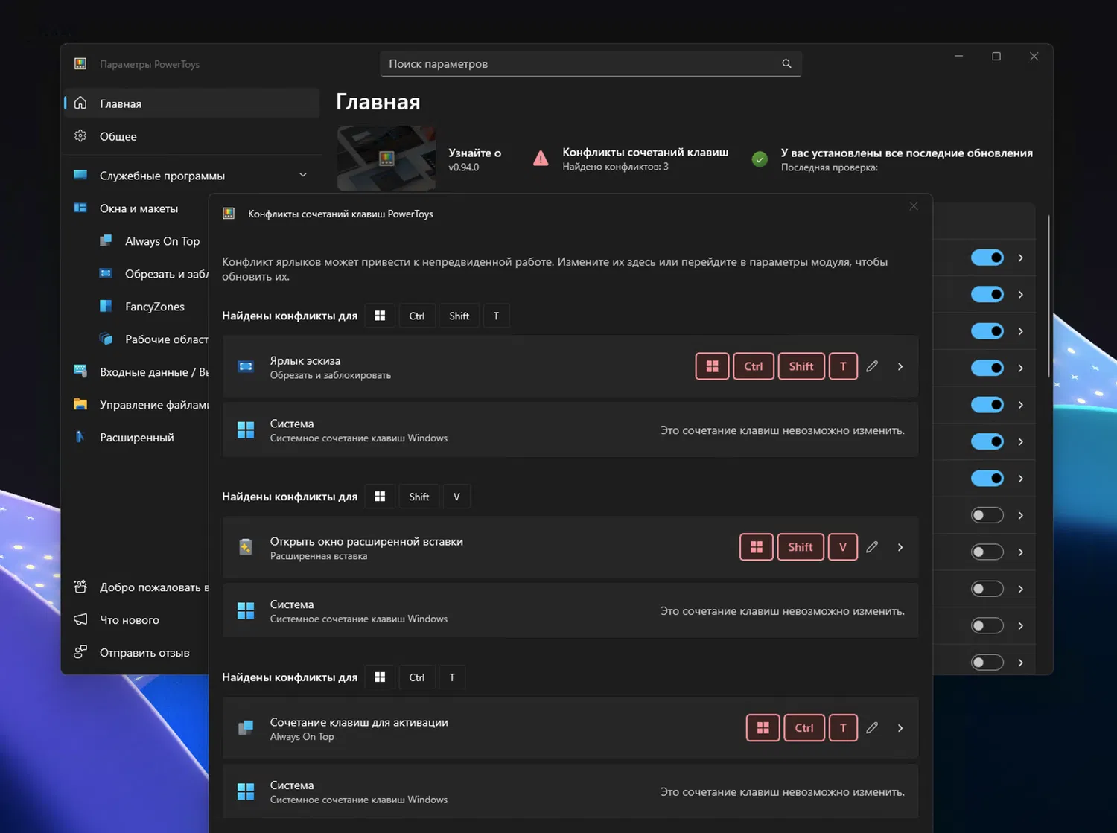Click the PowerToys preview thumbnail beside 'Узнайте о'
Image resolution: width=1117 pixels, height=833 pixels.
386,159
